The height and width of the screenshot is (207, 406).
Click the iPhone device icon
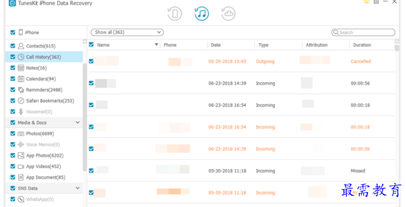(x=21, y=33)
